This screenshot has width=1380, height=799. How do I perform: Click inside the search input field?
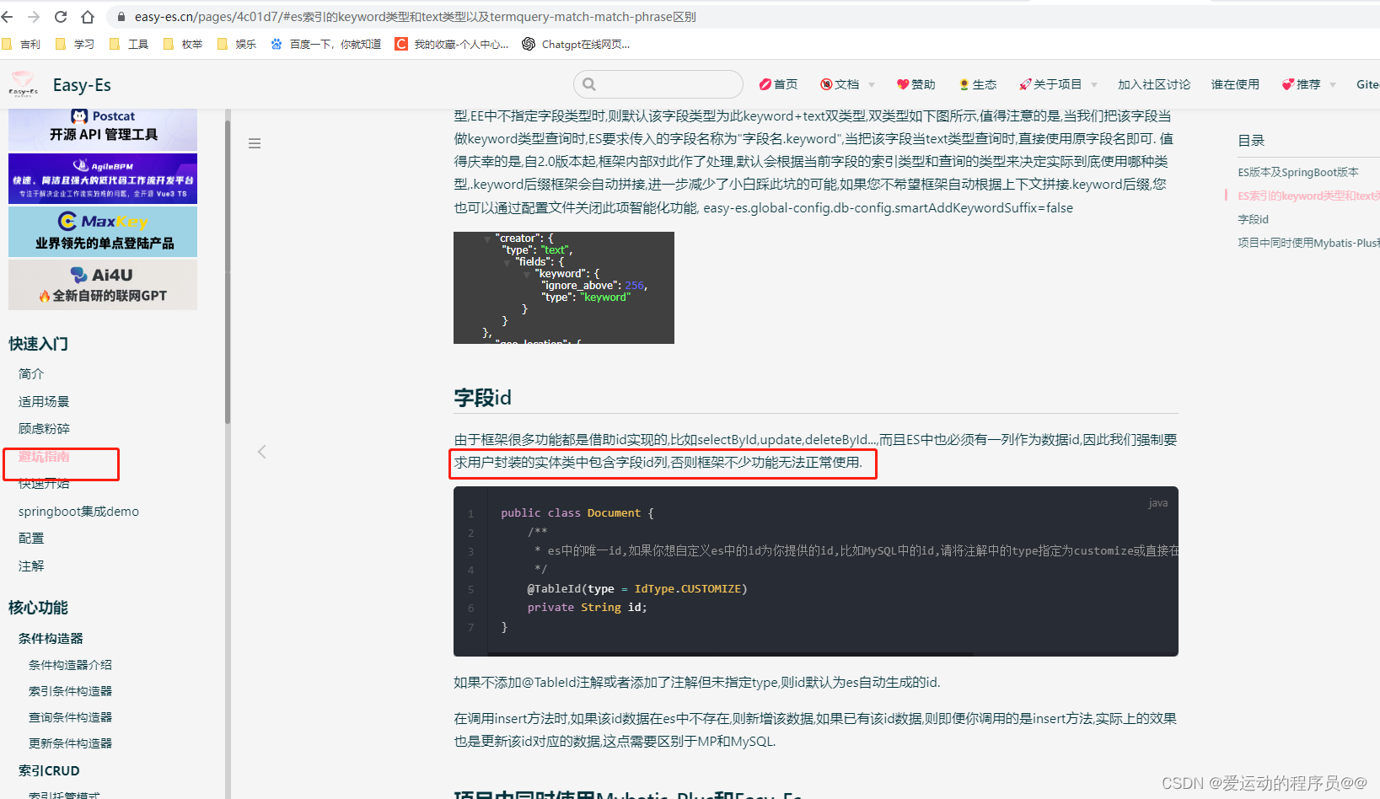(658, 84)
